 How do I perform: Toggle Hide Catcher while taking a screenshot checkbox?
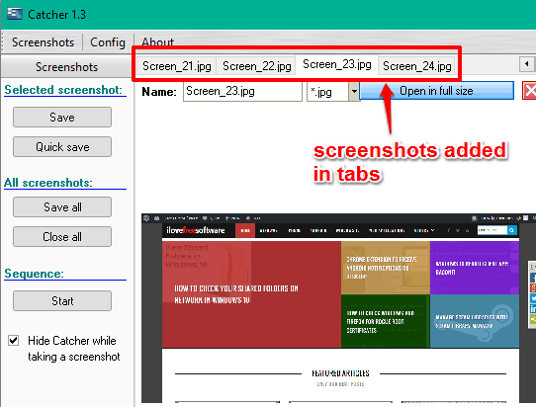13,341
